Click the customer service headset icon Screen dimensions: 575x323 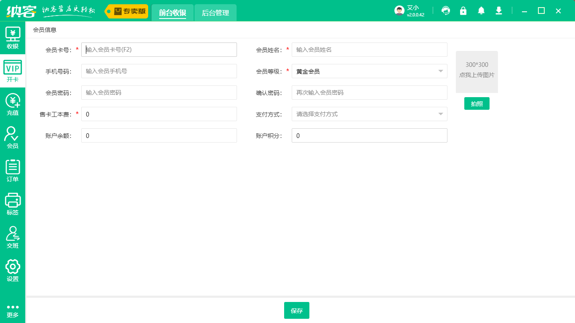pyautogui.click(x=446, y=11)
